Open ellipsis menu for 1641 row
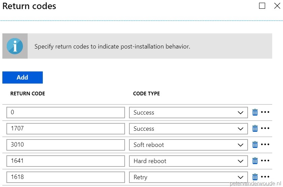 tap(265, 161)
